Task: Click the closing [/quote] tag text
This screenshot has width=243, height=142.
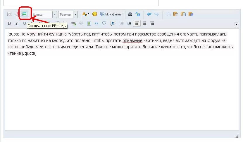Action: click(x=29, y=53)
